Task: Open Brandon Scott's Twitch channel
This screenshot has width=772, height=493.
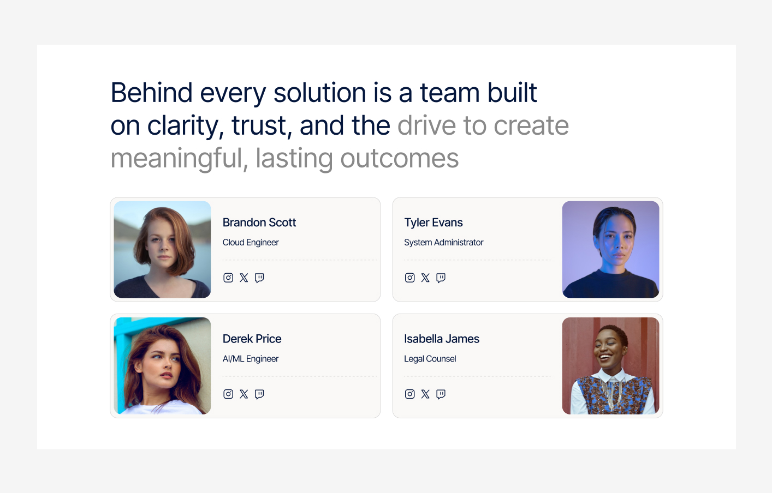Action: 259,278
